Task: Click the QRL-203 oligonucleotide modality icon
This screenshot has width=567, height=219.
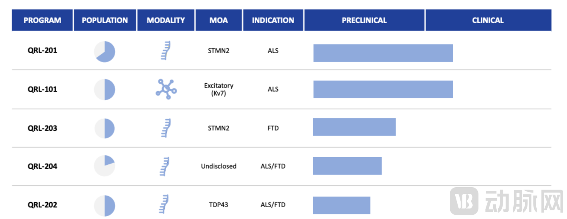Action: pyautogui.click(x=166, y=128)
